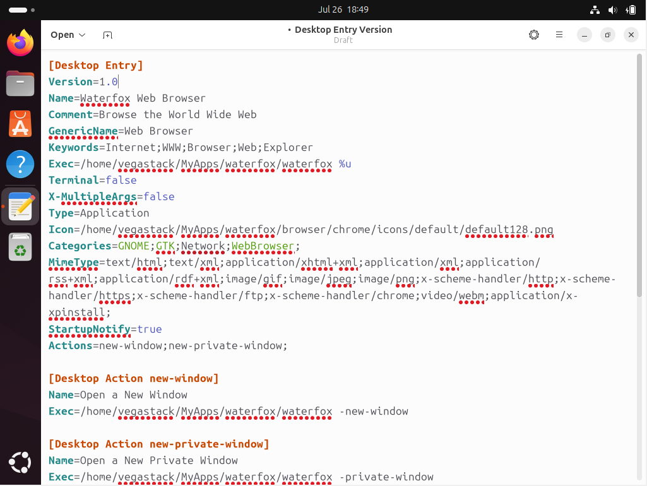Open the view options gear icon
The image size is (647, 486).
(x=534, y=35)
